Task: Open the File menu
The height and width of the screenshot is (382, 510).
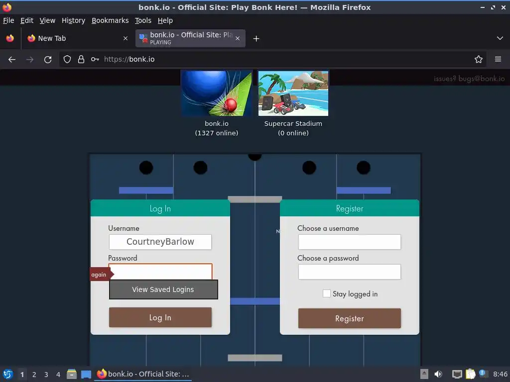Action: click(x=8, y=20)
